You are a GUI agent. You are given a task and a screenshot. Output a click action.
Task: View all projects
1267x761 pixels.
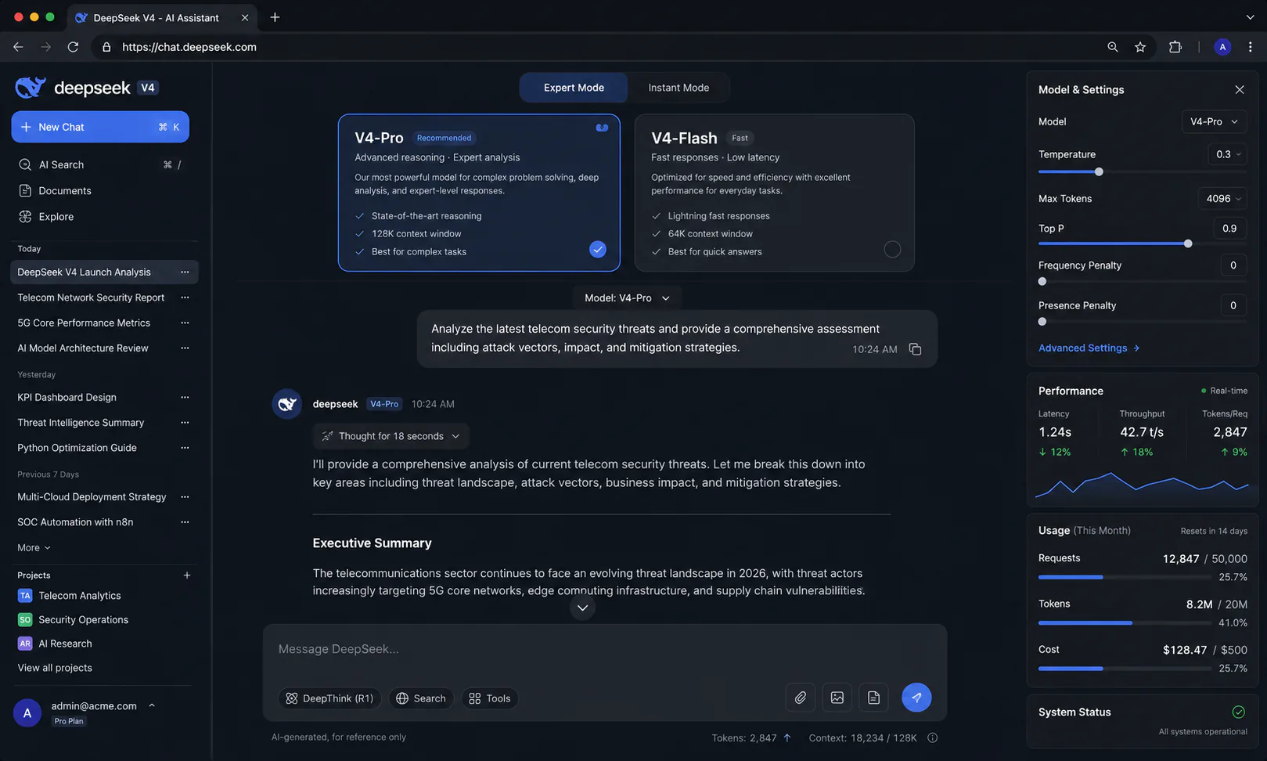[x=55, y=668]
